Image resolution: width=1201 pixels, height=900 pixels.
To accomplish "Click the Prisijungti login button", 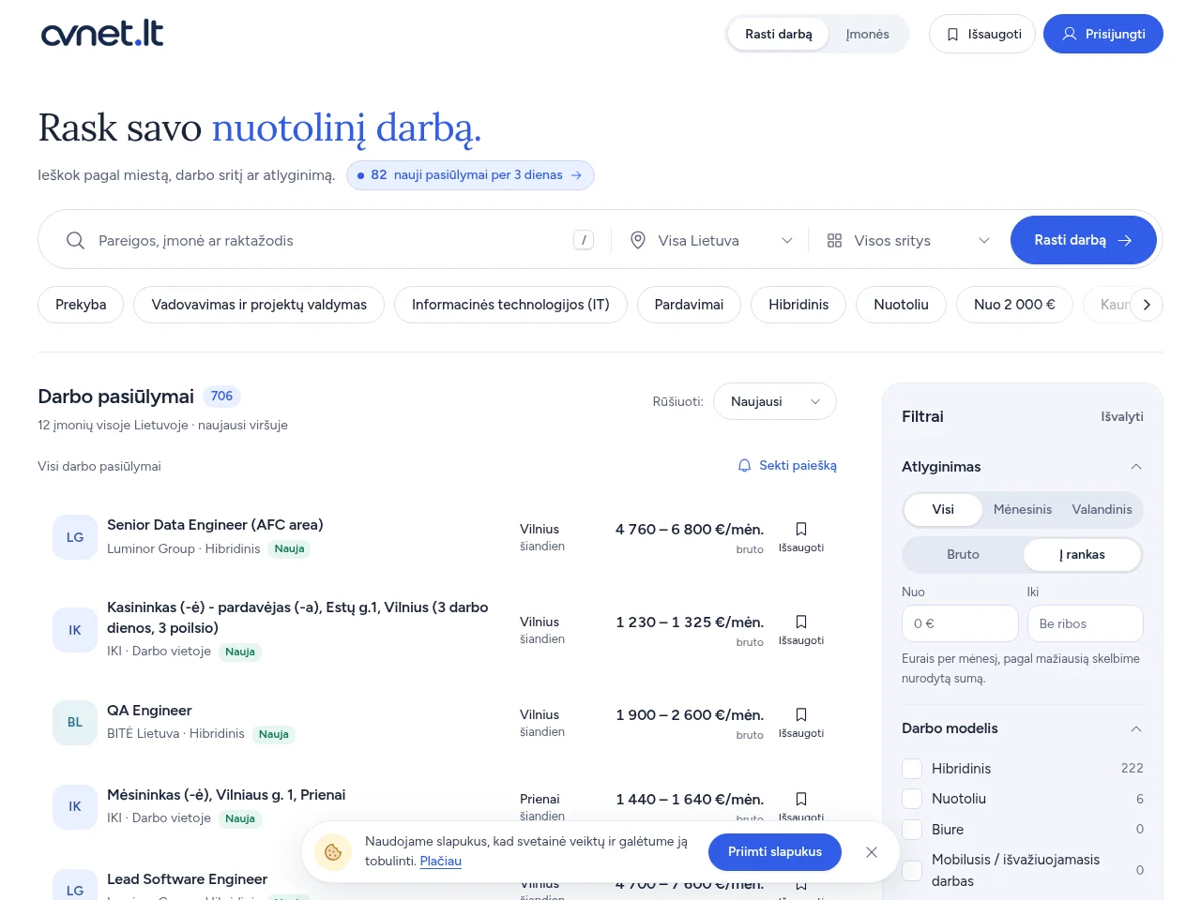I will coord(1103,34).
